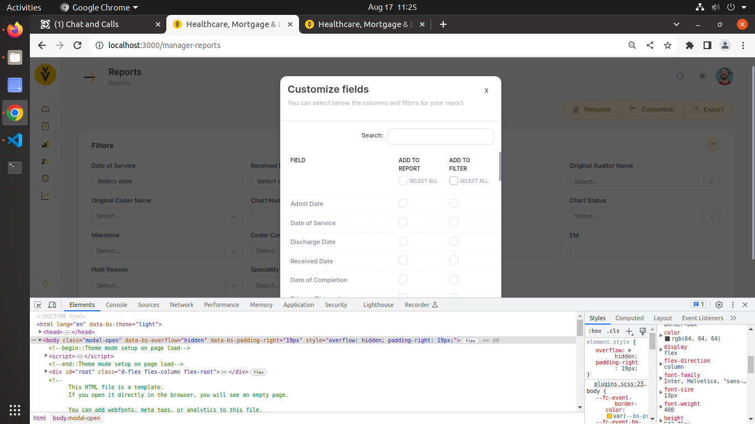Check Select All under Add to Report

[403, 181]
